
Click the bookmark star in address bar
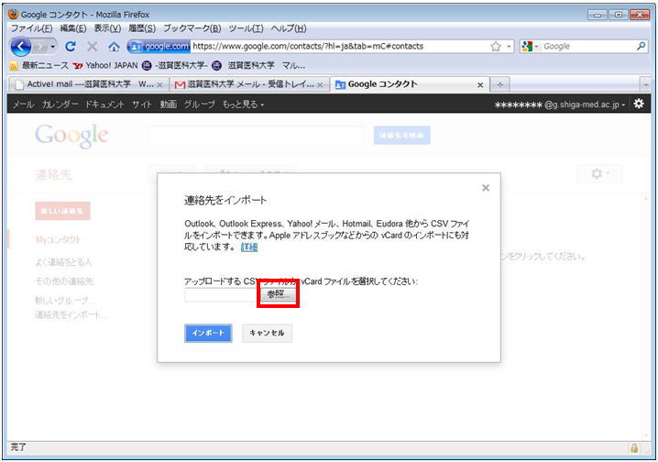[495, 46]
